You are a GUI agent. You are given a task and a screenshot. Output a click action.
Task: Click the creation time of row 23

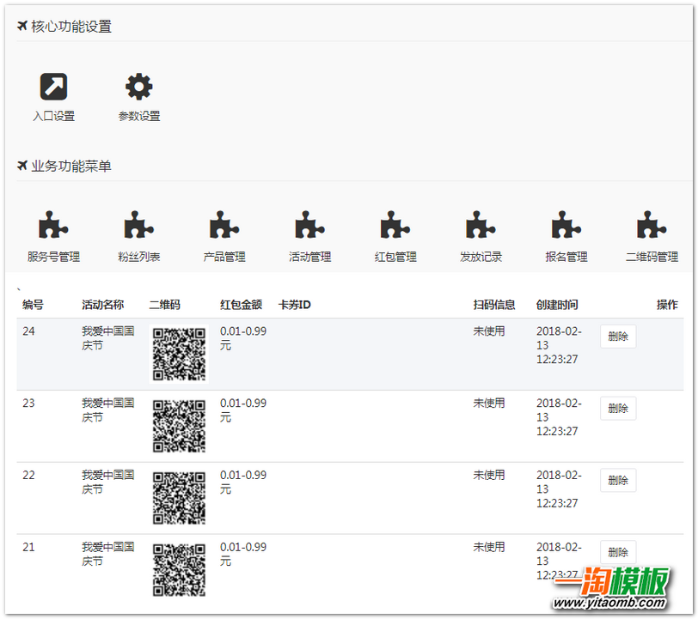click(559, 417)
